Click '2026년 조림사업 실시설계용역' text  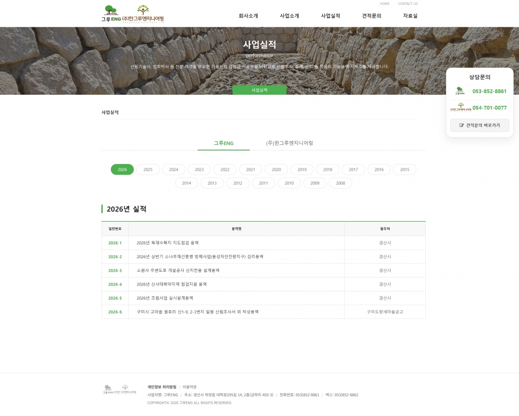tap(165, 298)
